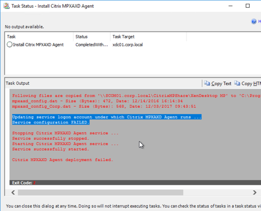Click the Exit Code bar
The width and height of the screenshot is (261, 211).
pos(135,183)
